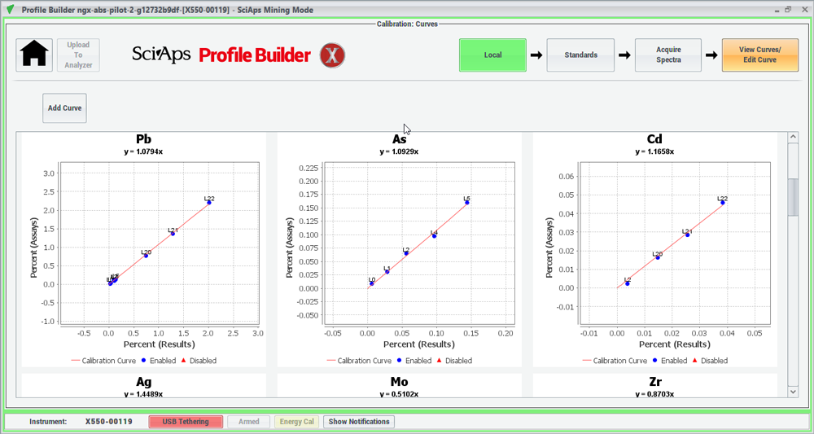Image resolution: width=814 pixels, height=434 pixels.
Task: Click data point L22 in Cd chart
Action: [723, 203]
